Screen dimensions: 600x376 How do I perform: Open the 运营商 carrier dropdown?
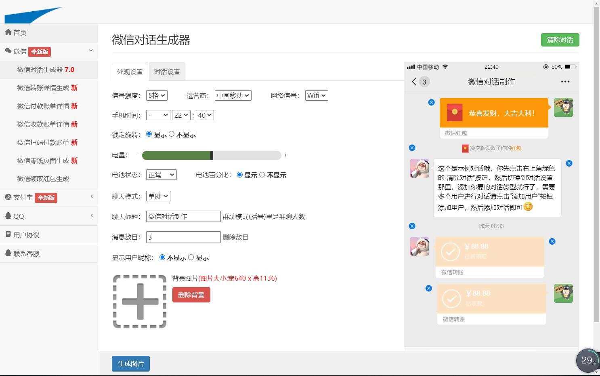[233, 95]
